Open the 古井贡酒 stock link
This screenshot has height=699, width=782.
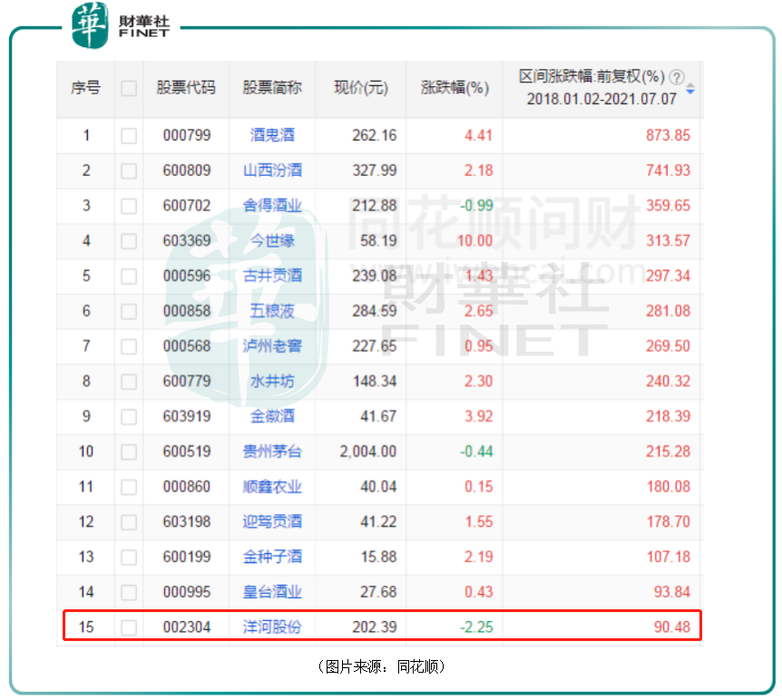[272, 276]
